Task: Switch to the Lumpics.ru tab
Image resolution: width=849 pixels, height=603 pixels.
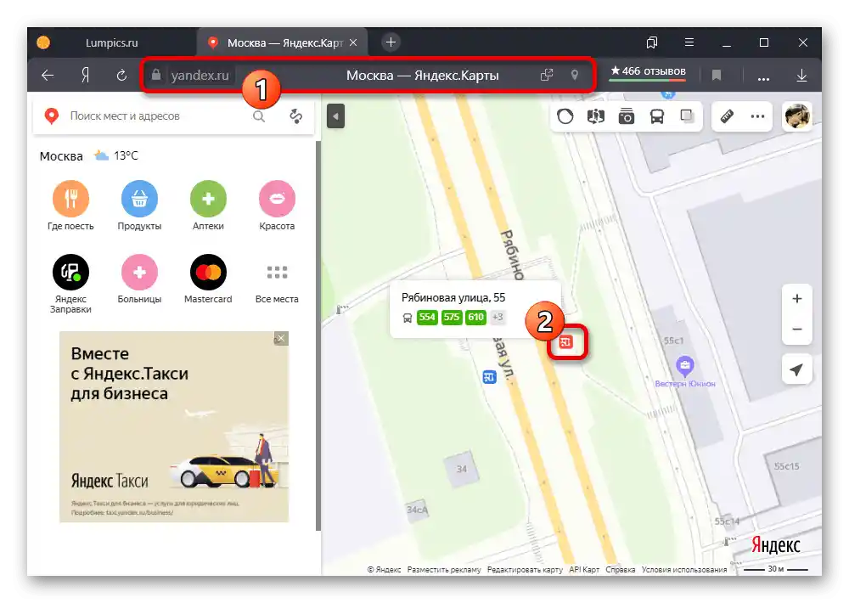Action: (111, 42)
